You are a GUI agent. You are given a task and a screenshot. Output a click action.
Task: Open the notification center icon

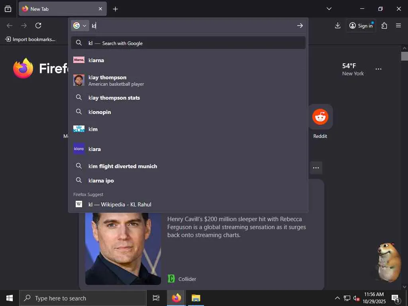click(x=395, y=298)
